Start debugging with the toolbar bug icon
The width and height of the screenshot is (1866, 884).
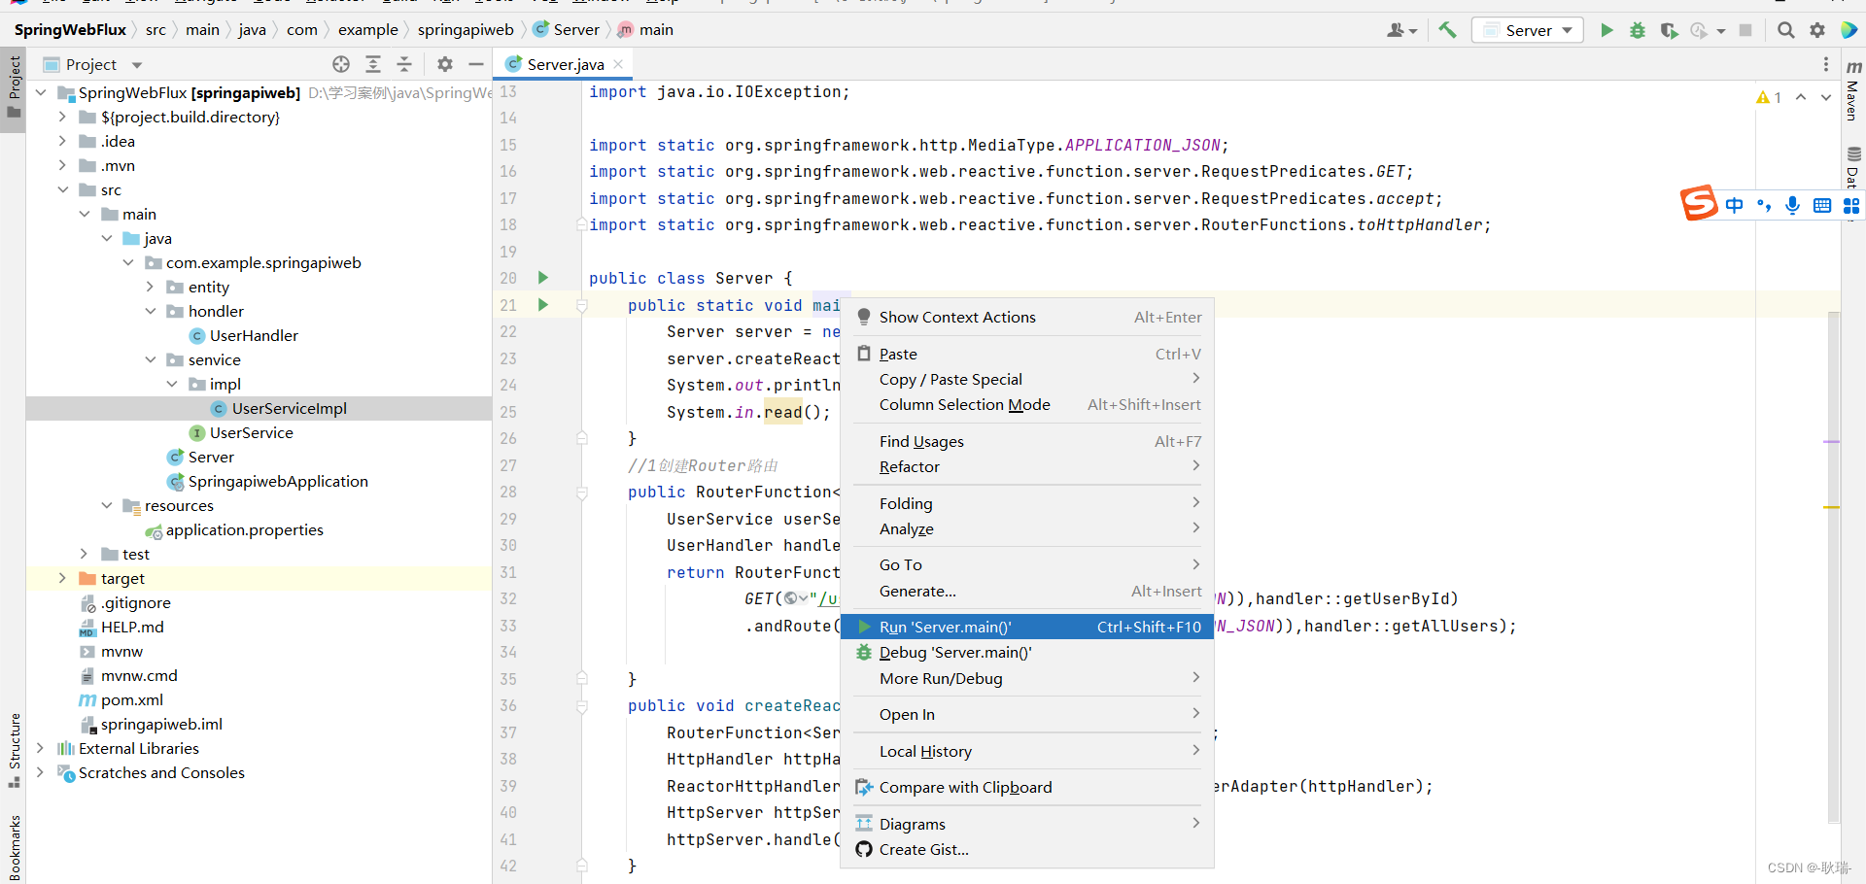tap(1638, 30)
